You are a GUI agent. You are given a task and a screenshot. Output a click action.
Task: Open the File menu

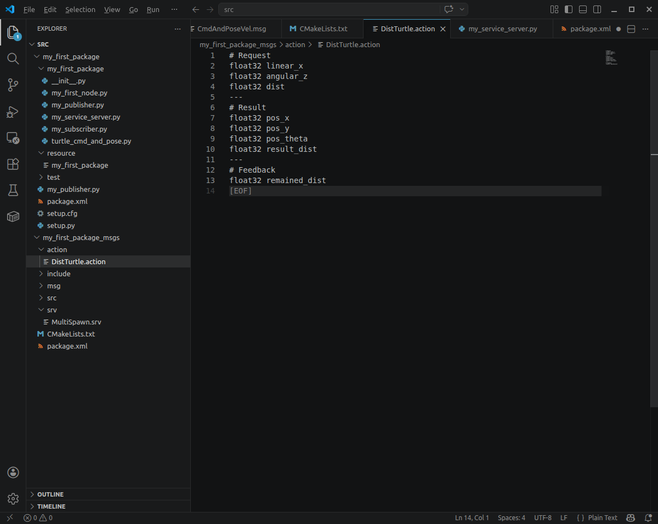tap(29, 9)
